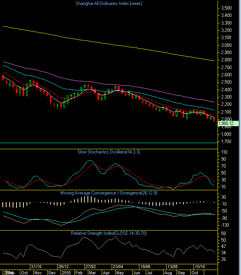This screenshot has height=275, width=241.
Task: Click the 3,500 price level on the axis
Action: pos(226,8)
